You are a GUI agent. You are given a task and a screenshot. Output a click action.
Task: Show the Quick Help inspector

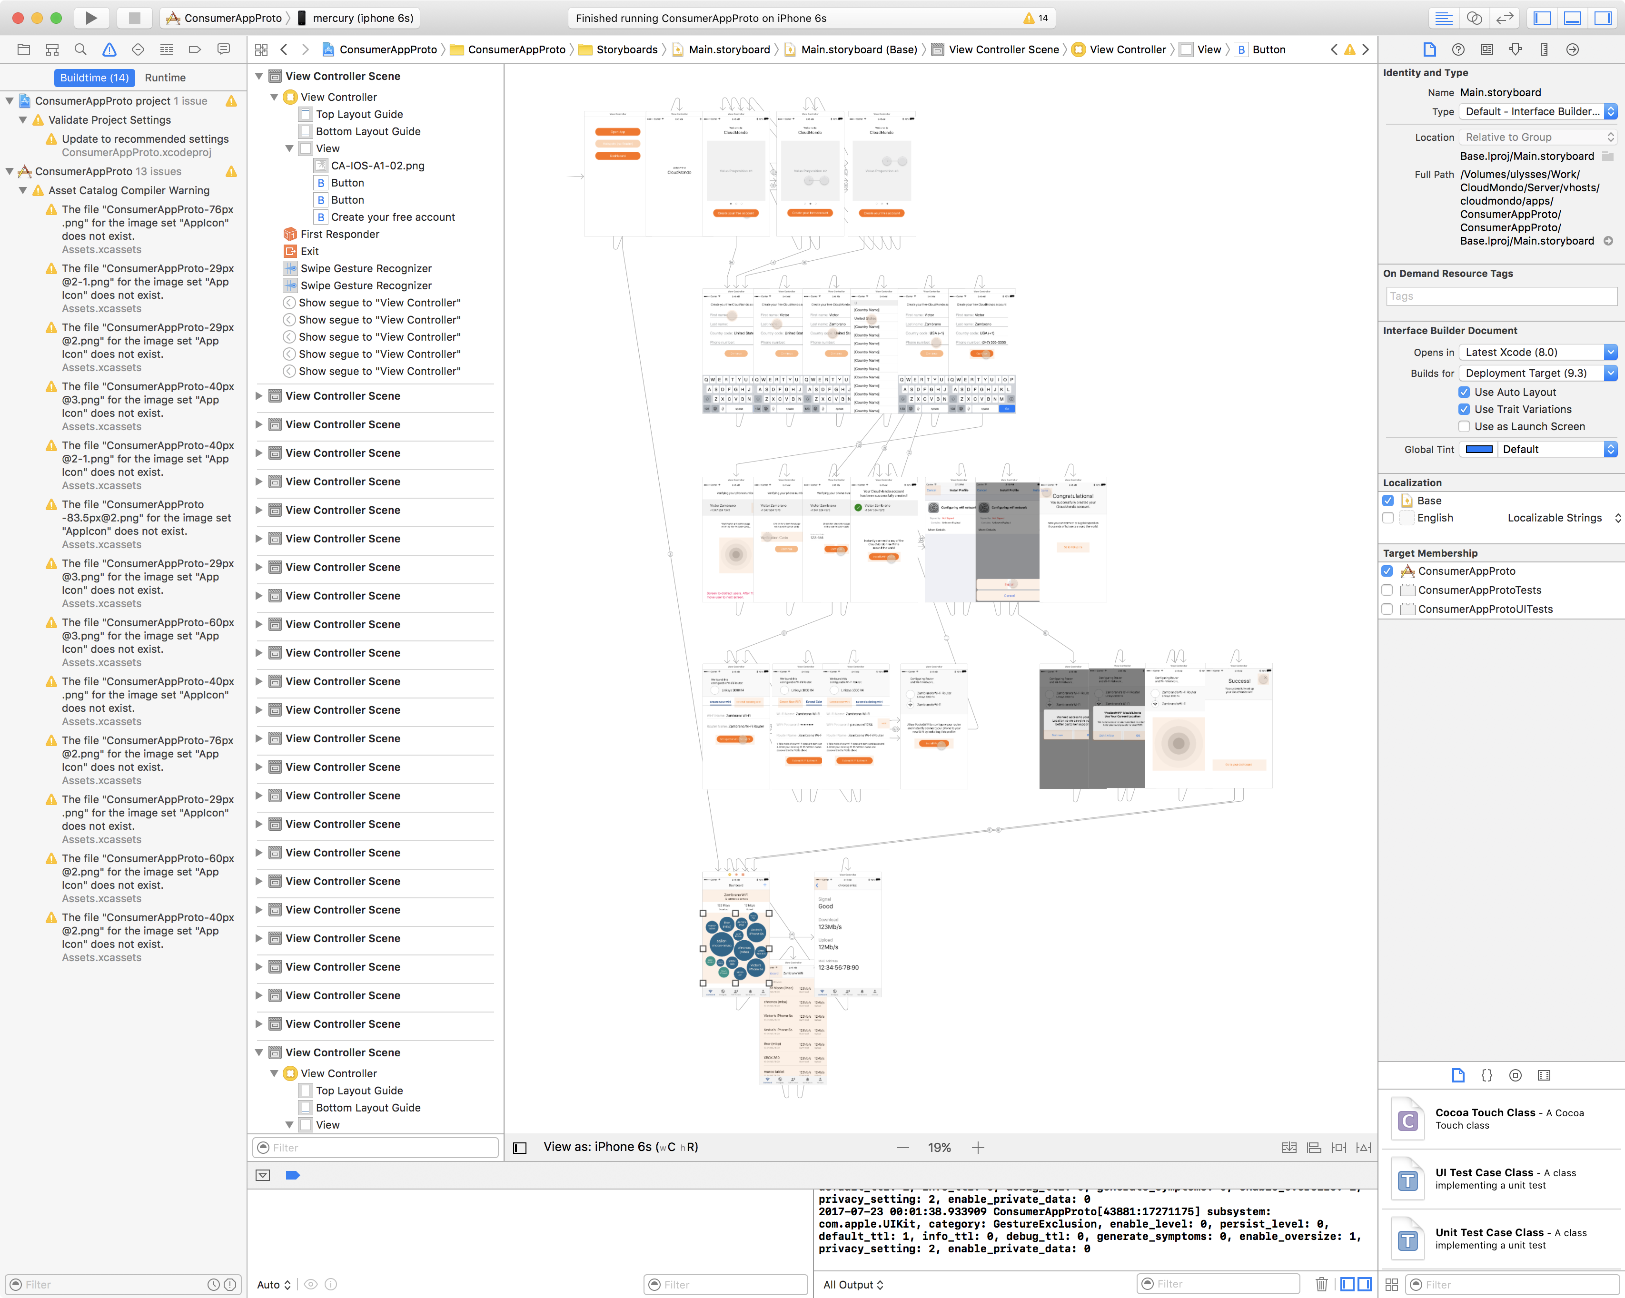1458,49
